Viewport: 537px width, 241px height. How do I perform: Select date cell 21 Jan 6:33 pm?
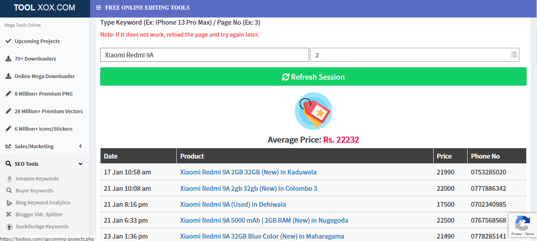126,220
